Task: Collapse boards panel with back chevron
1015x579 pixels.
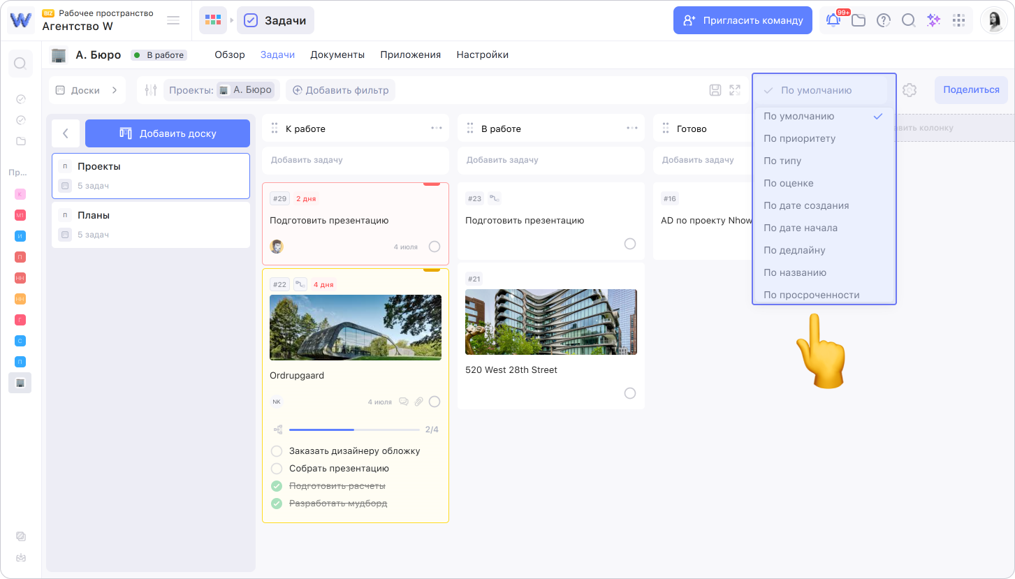Action: click(66, 133)
